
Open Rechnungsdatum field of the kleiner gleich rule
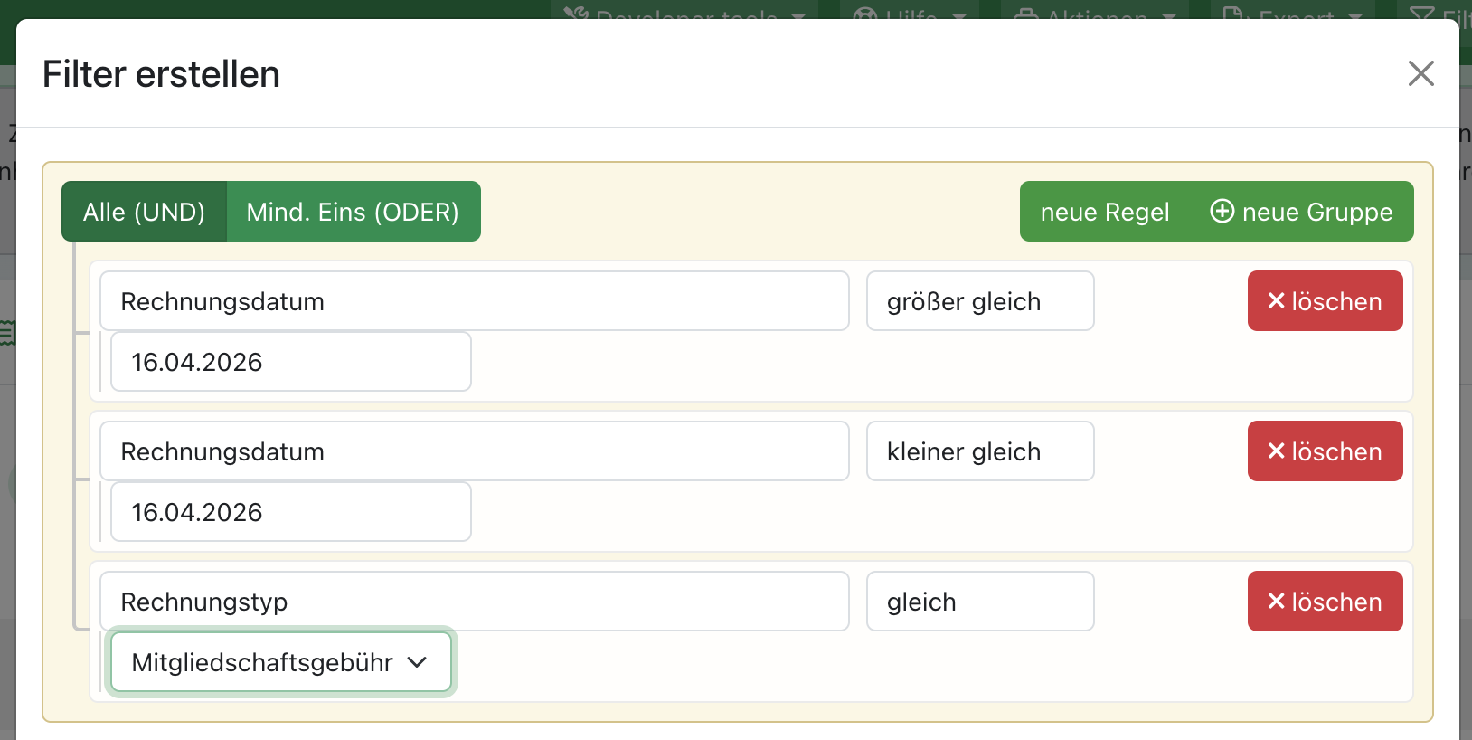point(474,451)
